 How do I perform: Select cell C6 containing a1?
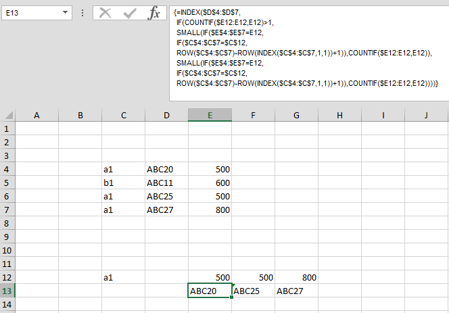tap(124, 196)
